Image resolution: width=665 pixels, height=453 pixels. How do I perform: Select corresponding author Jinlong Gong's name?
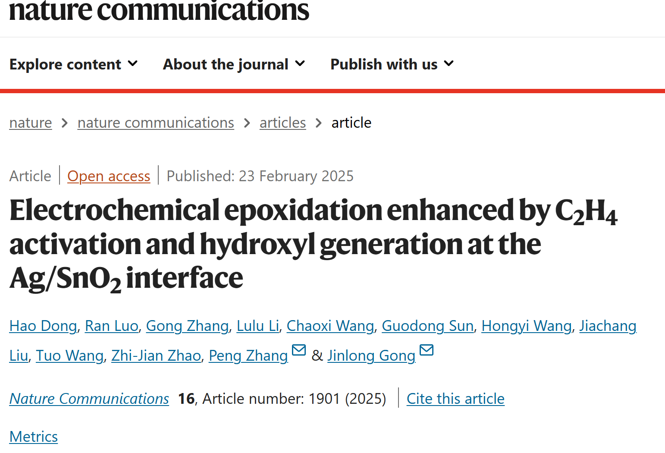(x=371, y=355)
